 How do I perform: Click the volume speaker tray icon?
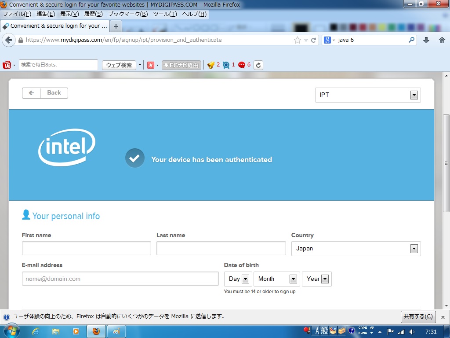tap(412, 332)
